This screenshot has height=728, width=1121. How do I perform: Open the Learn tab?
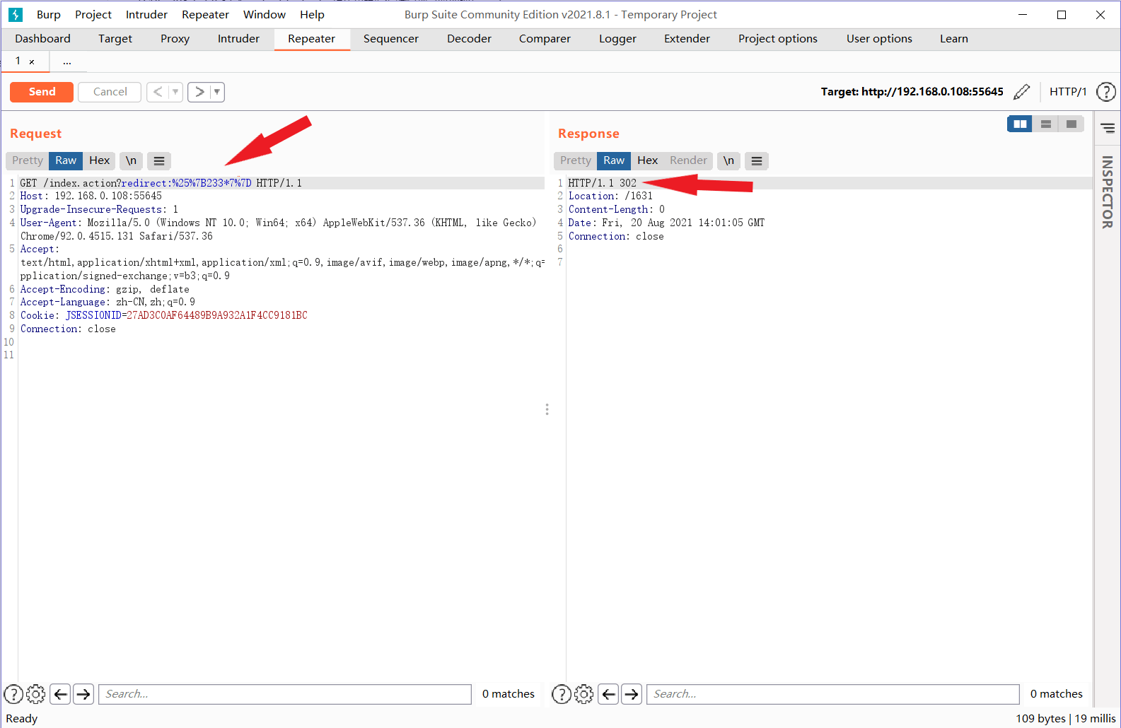(954, 39)
